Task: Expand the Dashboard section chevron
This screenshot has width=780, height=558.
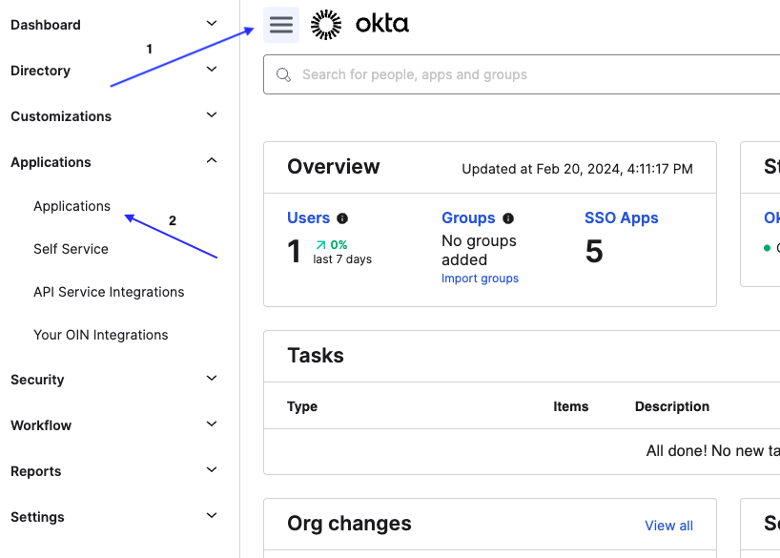Action: 212,24
